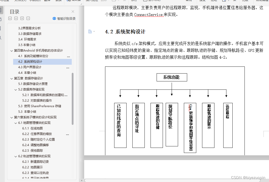Image resolution: width=269 pixels, height=182 pixels.
Task: Collapse the 第五章 数据存储设计 node
Action: point(12,78)
